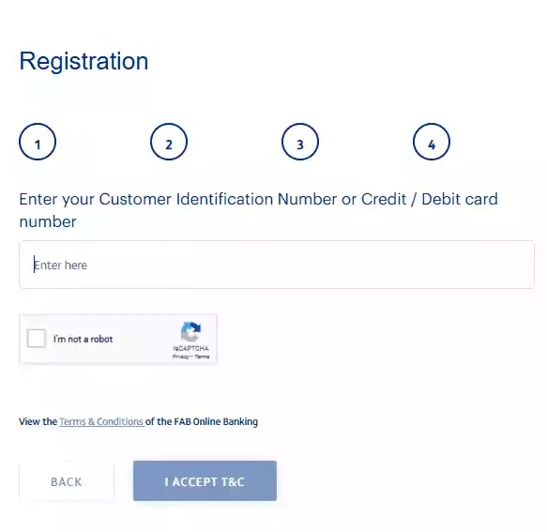Viewport: 547px width, 532px height.
Task: Click the I ACCEPT T&C button
Action: [x=205, y=481]
